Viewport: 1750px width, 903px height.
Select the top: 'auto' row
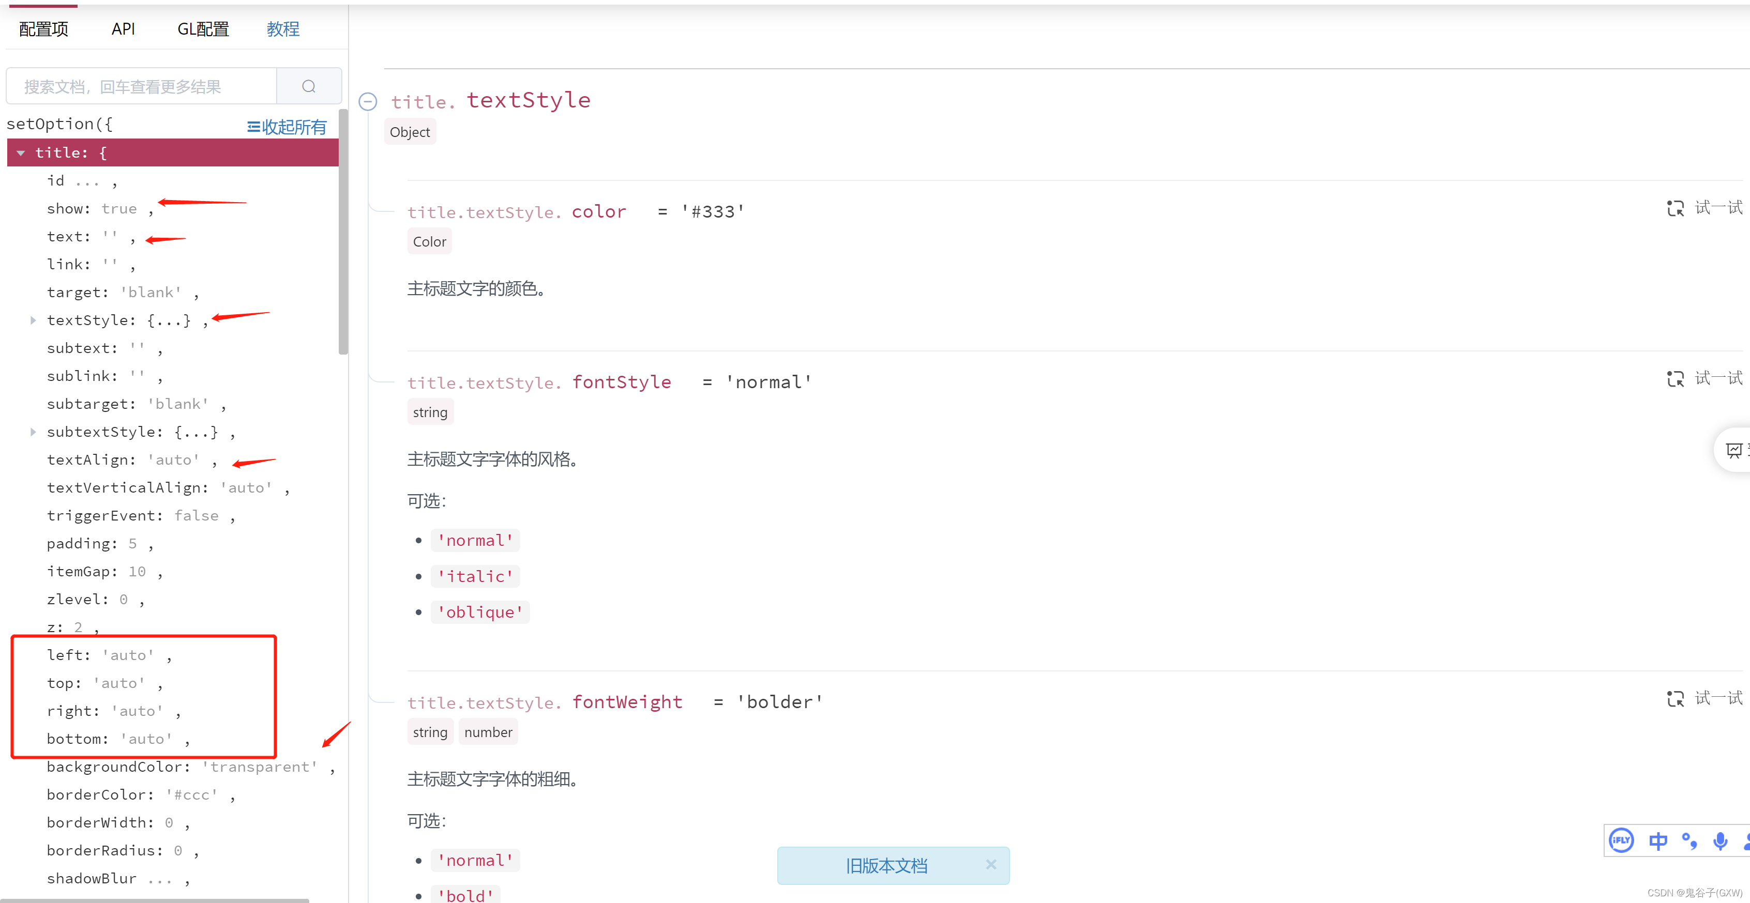(x=173, y=683)
